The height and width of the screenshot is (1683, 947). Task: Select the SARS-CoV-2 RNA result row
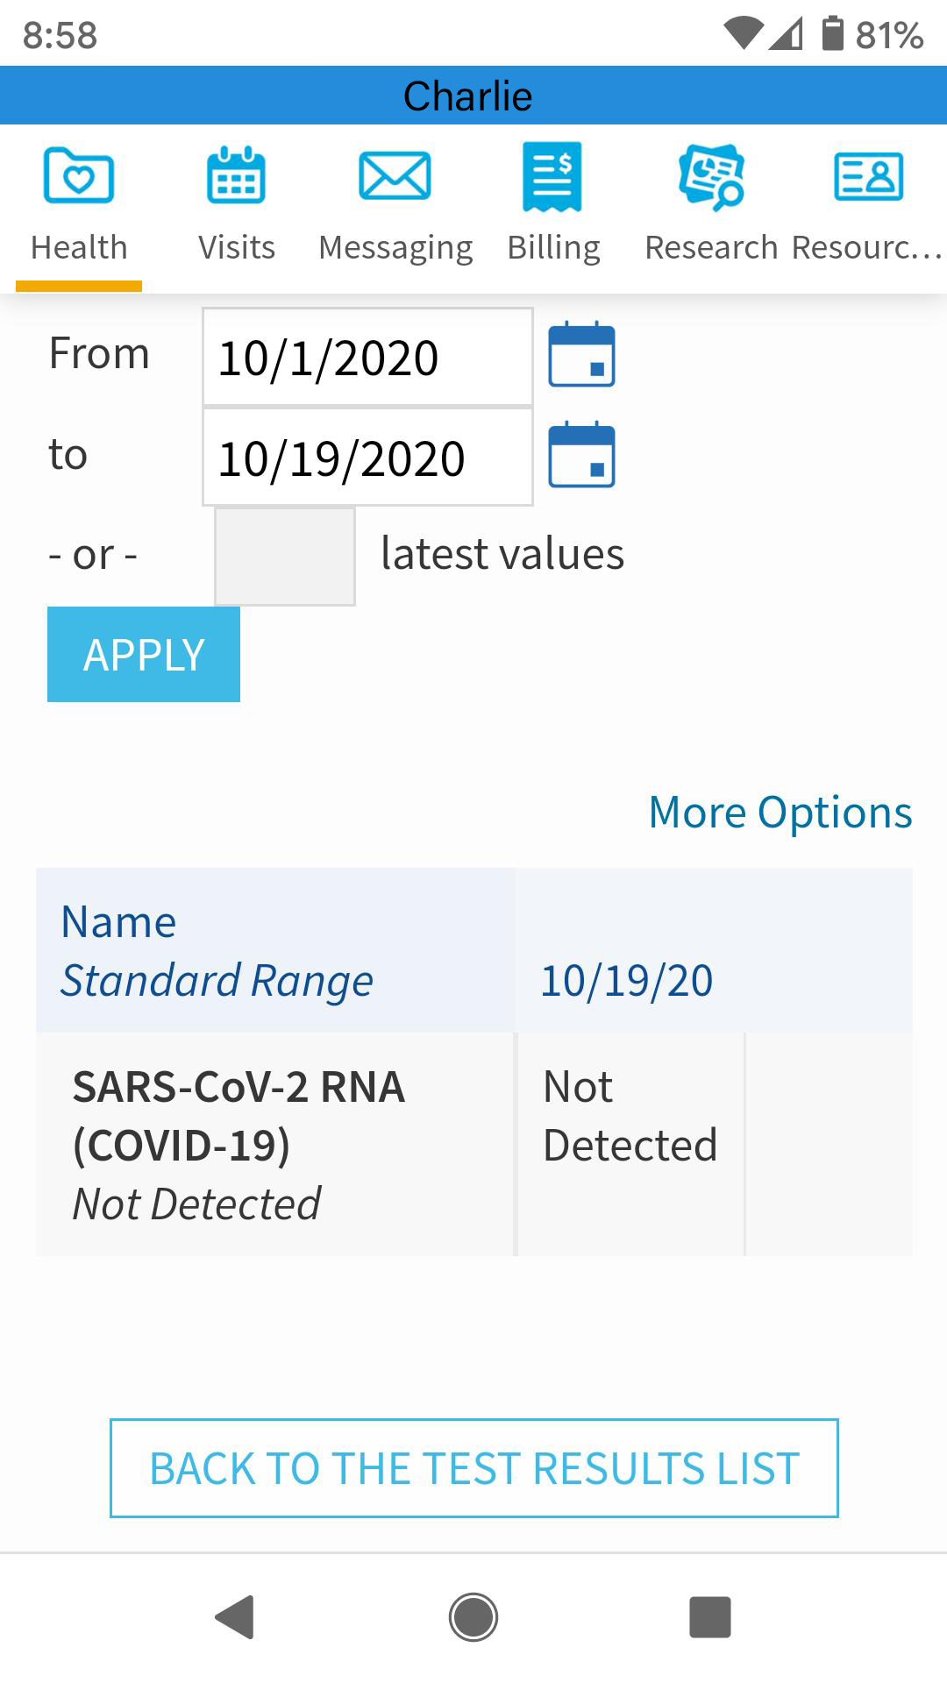point(239,1144)
